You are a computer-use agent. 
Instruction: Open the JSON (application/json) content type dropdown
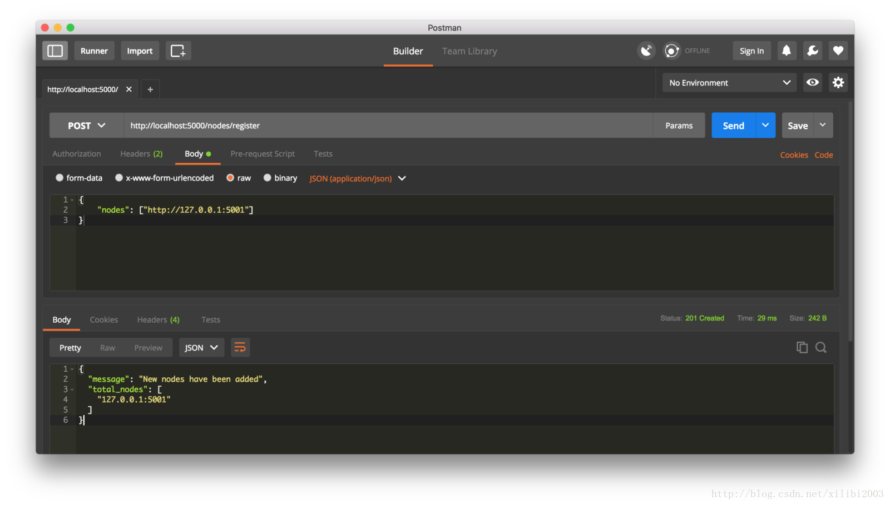click(x=358, y=178)
